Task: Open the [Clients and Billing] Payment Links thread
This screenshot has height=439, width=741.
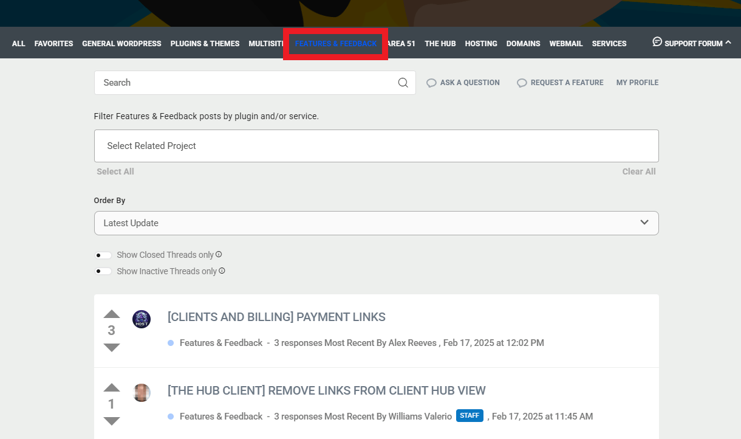Action: click(x=276, y=317)
